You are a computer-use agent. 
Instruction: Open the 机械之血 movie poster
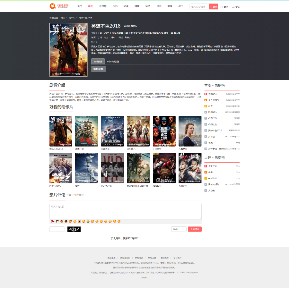coord(112,131)
